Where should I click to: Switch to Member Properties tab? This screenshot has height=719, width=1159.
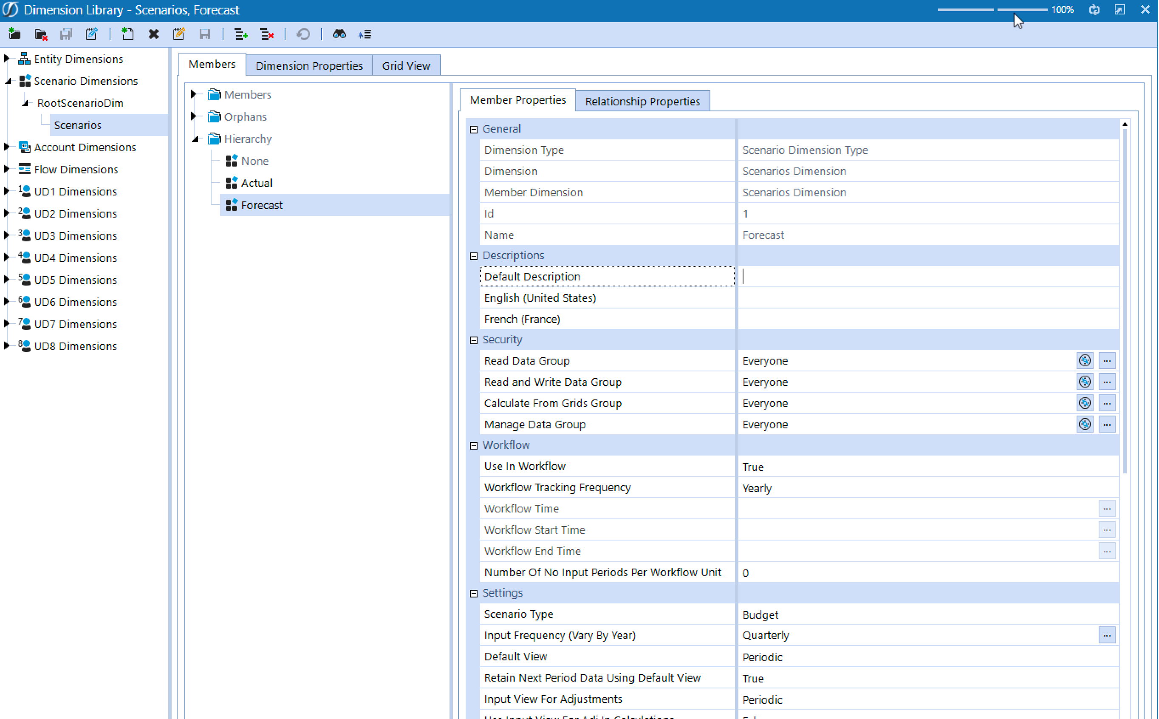click(x=518, y=100)
